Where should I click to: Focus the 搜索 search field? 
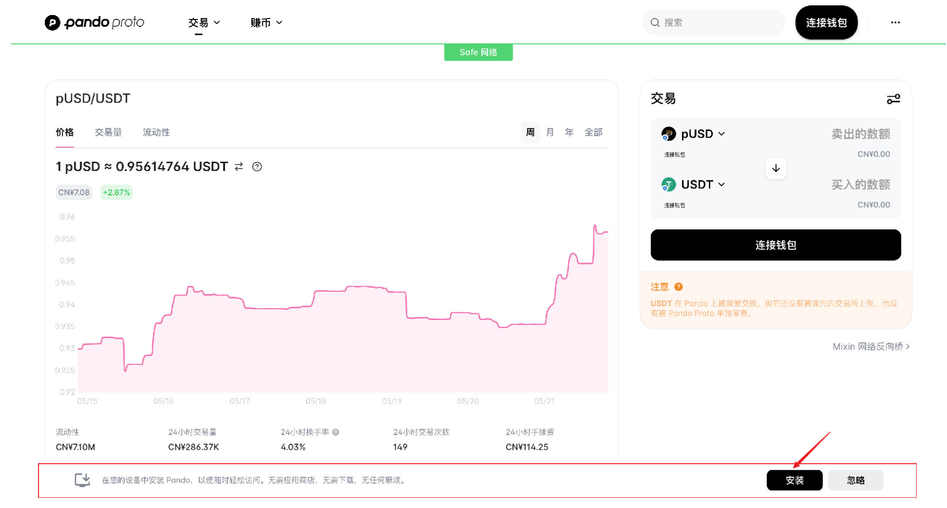pyautogui.click(x=718, y=22)
